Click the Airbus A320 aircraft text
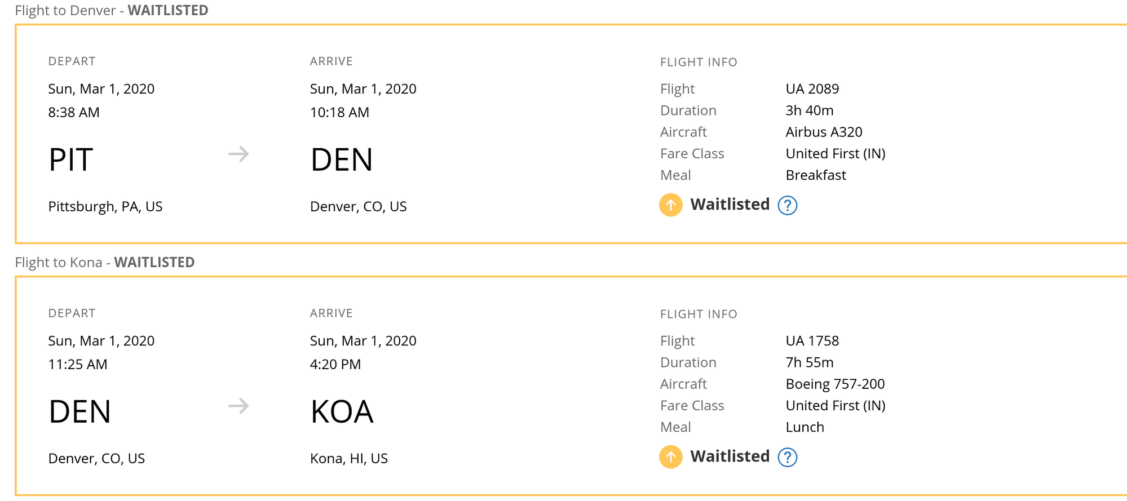Screen dimensions: 1127x501 (x=824, y=132)
